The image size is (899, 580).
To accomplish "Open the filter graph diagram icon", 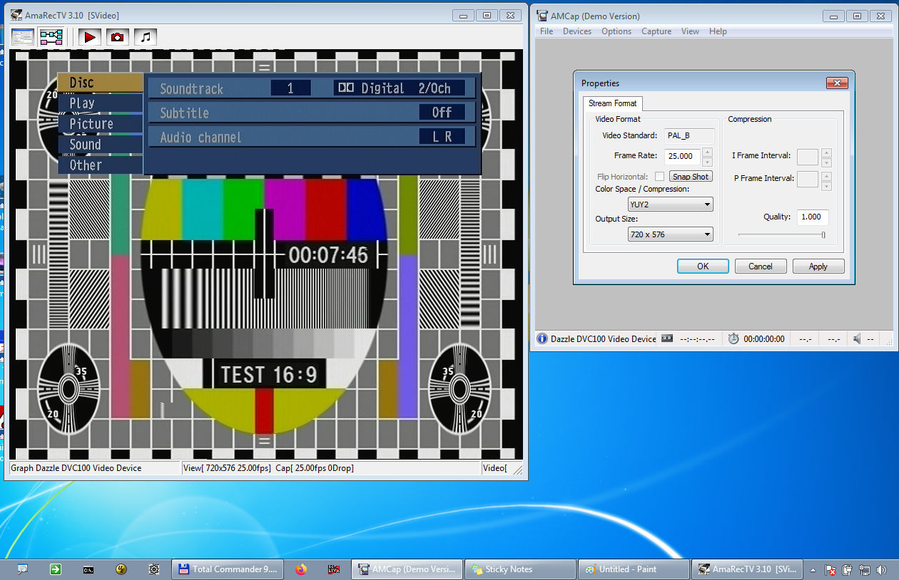I will [51, 37].
